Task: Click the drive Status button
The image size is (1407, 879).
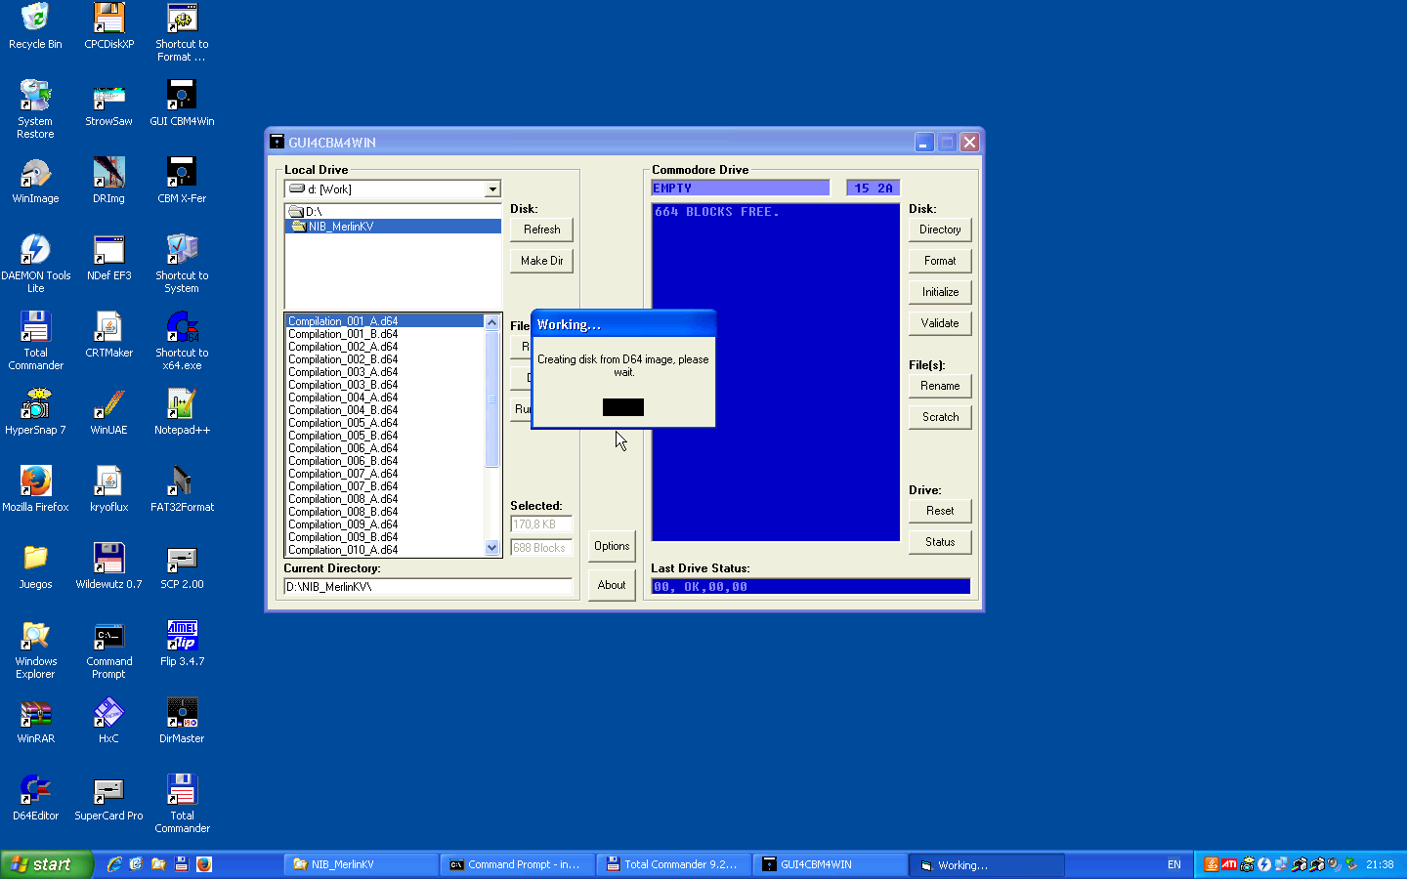Action: [940, 542]
